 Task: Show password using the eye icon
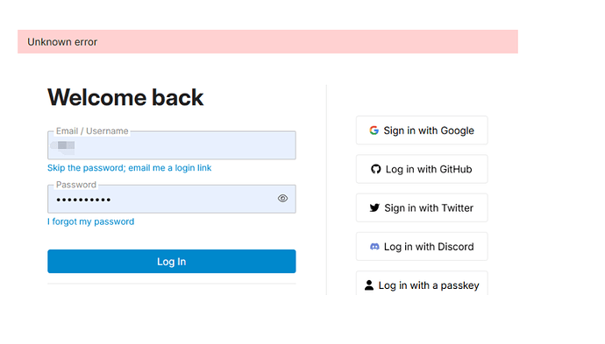pos(282,199)
